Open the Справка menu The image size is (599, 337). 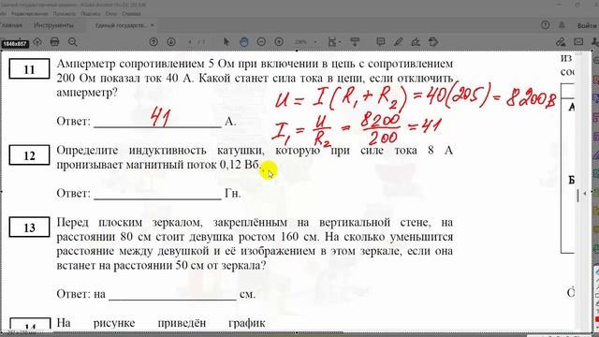131,14
